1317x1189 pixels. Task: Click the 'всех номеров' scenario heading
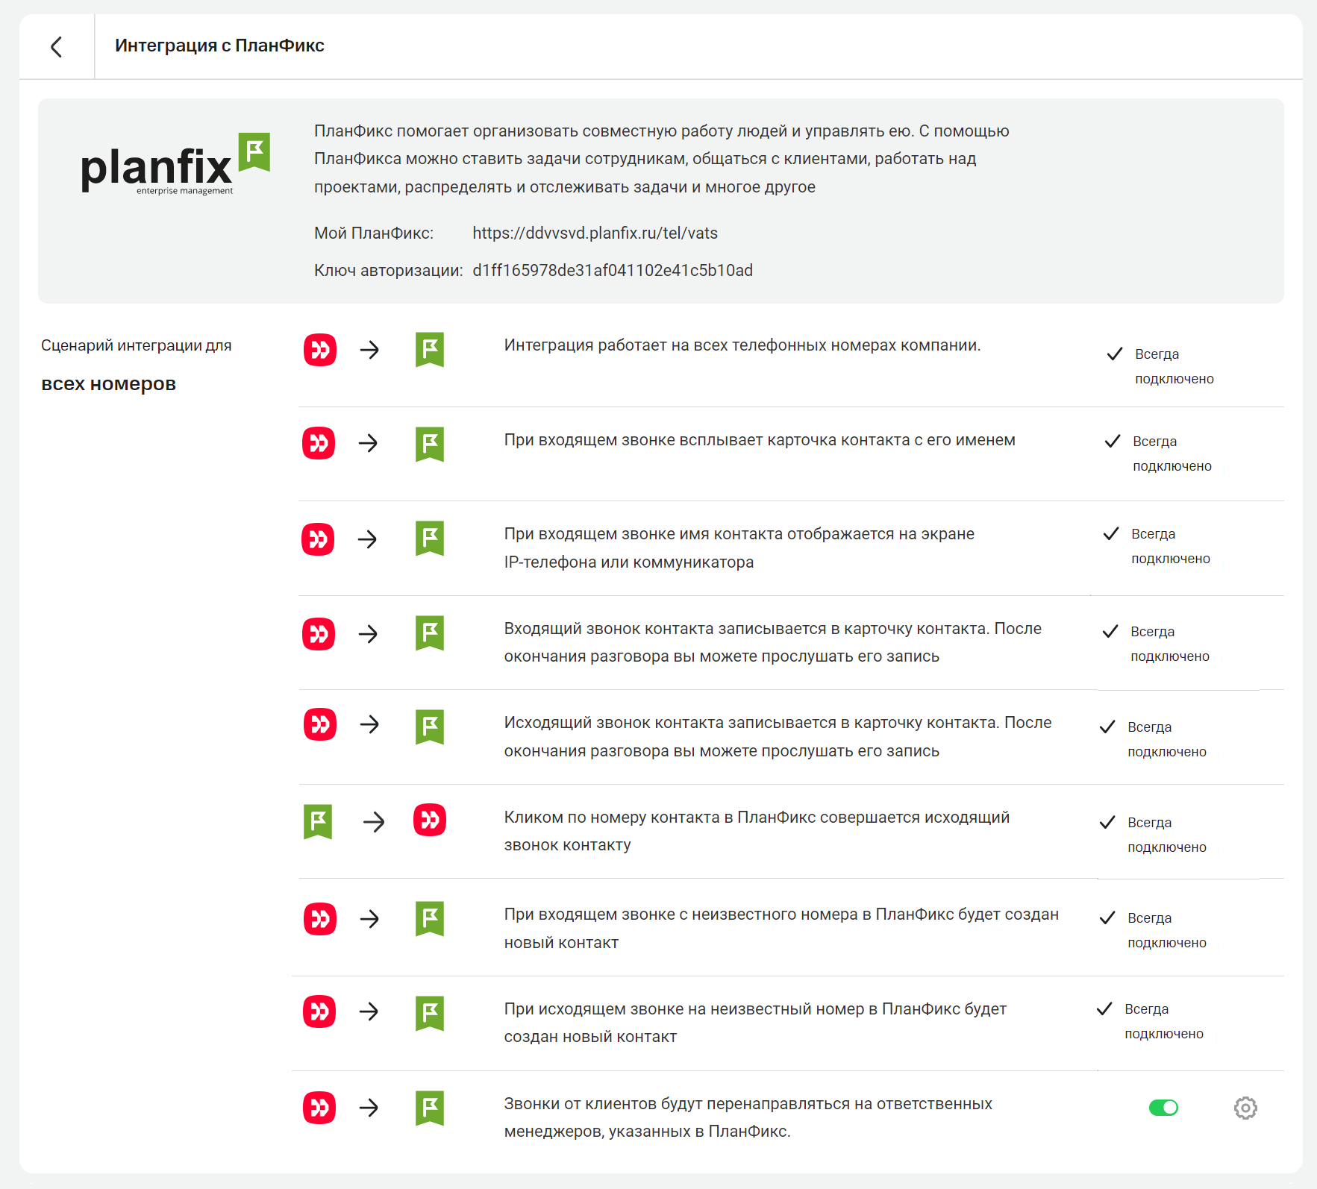pyautogui.click(x=109, y=384)
